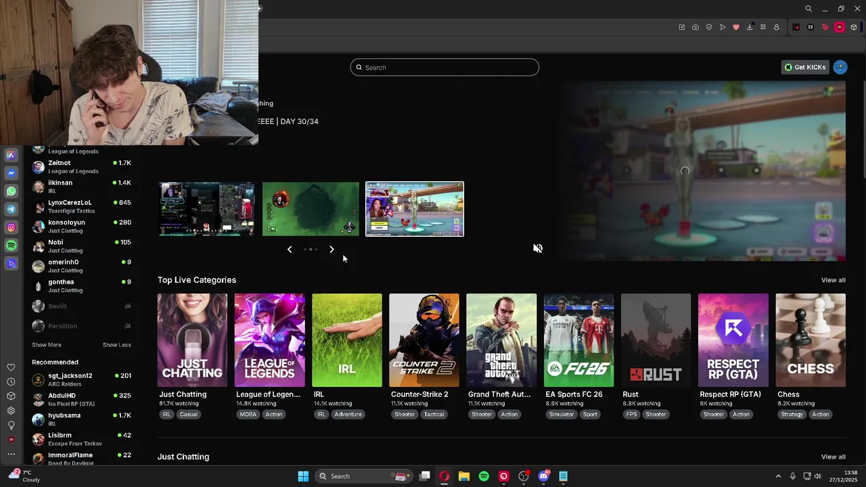Click the send flow arrow icon
This screenshot has width=866, height=487.
click(x=723, y=27)
